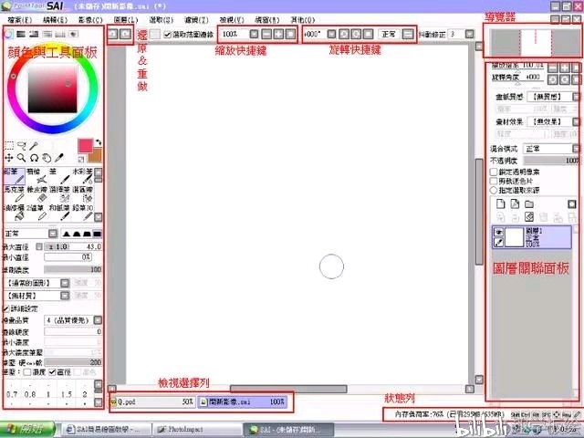Toggle 選取範圍邊線 selection edge checkbox
Image resolution: width=584 pixels, height=438 pixels.
[x=168, y=35]
